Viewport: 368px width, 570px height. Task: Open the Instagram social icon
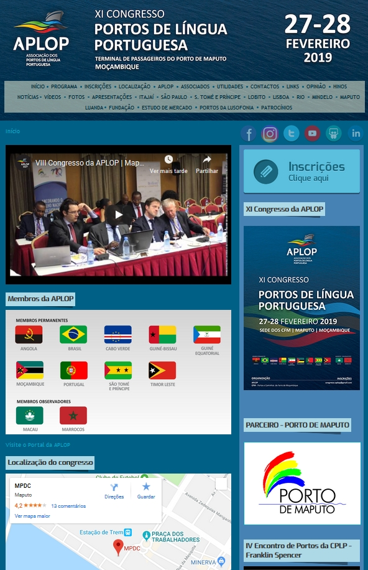click(270, 134)
